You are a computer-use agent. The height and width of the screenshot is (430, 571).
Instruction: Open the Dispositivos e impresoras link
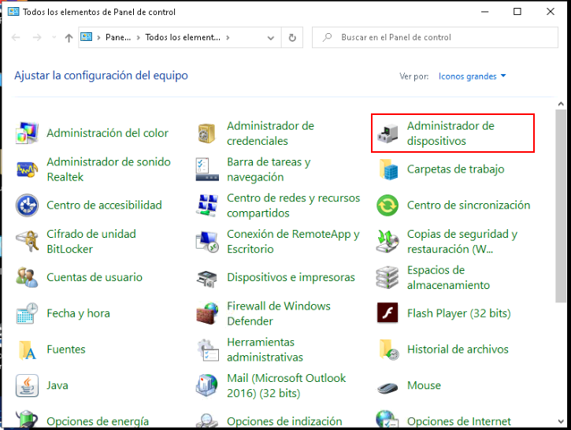click(x=291, y=277)
